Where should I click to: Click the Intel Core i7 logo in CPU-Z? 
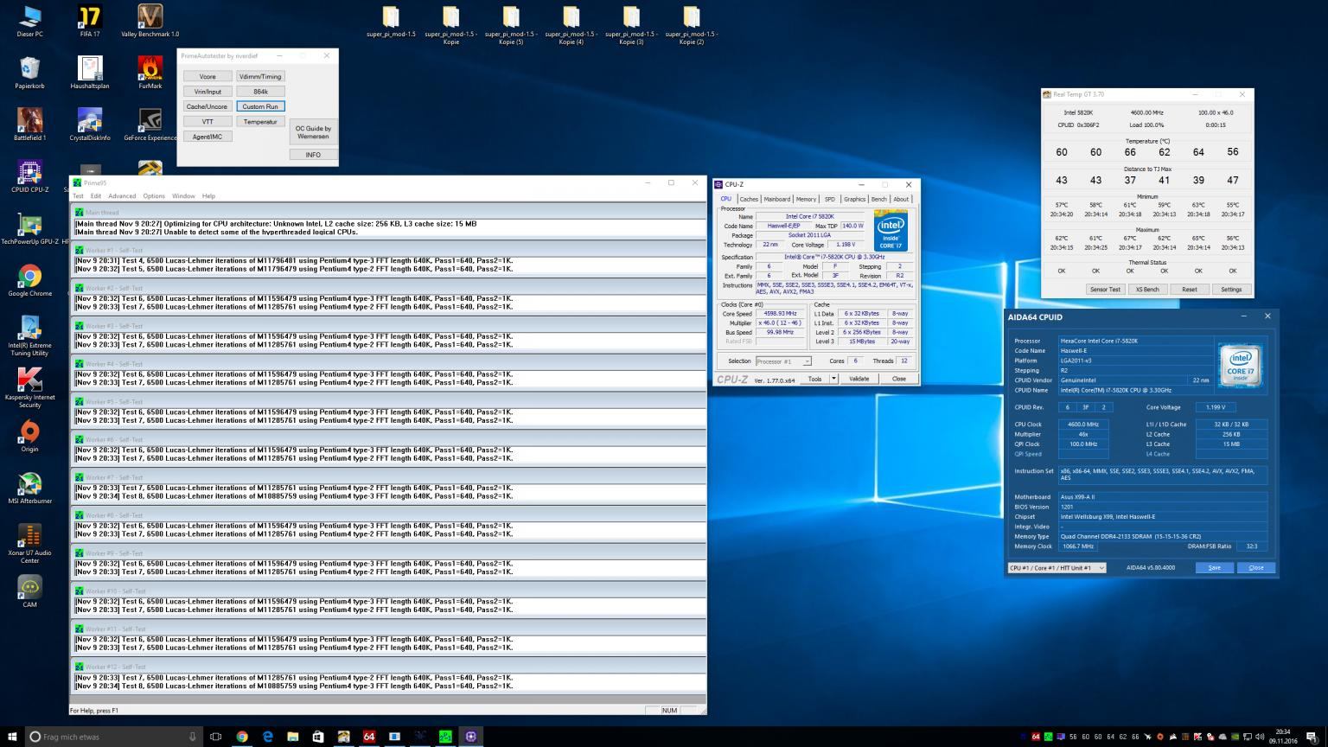891,231
